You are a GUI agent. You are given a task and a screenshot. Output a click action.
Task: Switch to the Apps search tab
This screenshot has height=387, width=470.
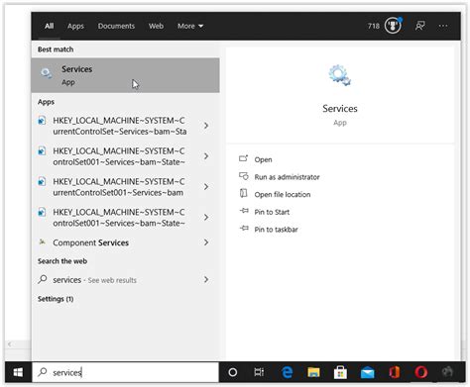[75, 26]
